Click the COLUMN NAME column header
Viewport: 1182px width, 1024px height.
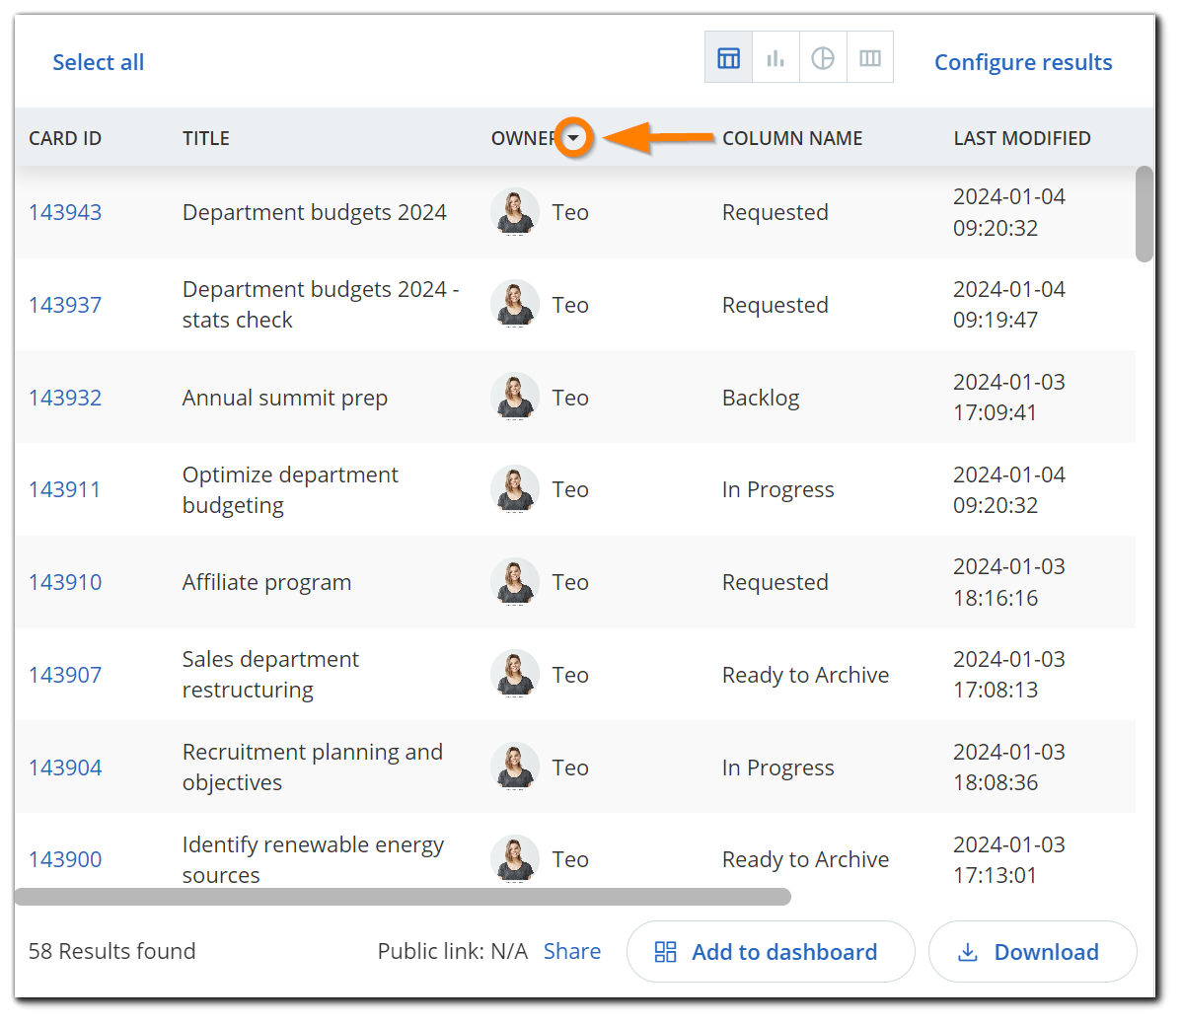pos(792,138)
